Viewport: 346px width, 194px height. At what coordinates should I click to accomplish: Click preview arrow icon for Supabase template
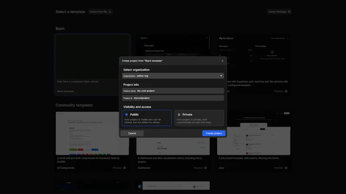(286, 91)
